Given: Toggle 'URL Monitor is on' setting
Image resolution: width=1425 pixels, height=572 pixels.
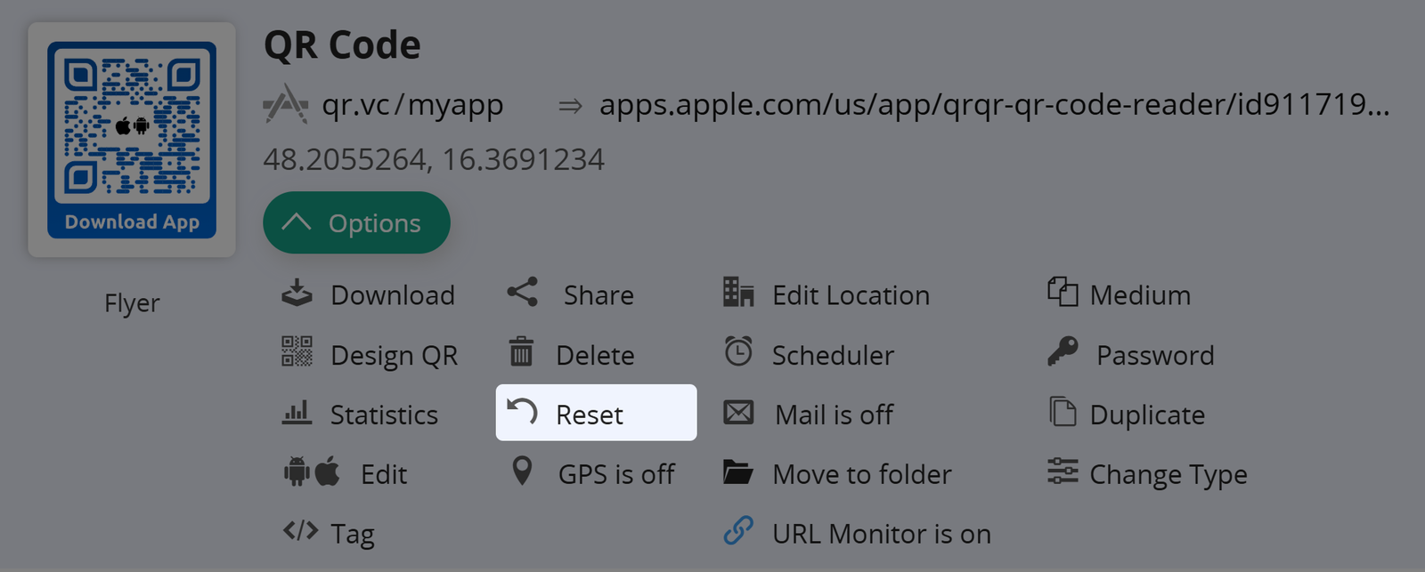Looking at the screenshot, I should pos(881,534).
